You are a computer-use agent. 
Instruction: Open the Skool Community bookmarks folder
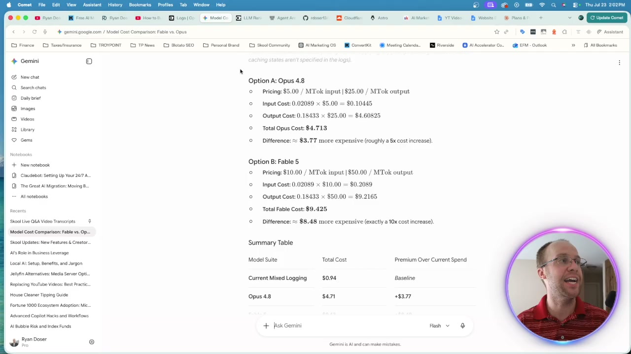(x=270, y=45)
